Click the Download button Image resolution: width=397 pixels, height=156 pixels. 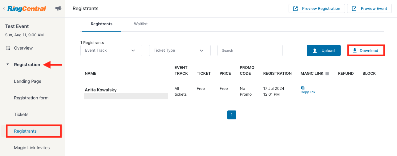(366, 50)
